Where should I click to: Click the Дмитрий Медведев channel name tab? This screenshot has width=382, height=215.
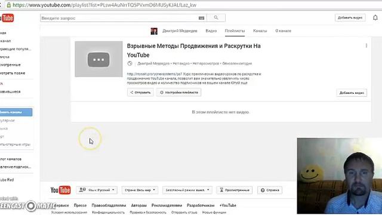click(180, 31)
